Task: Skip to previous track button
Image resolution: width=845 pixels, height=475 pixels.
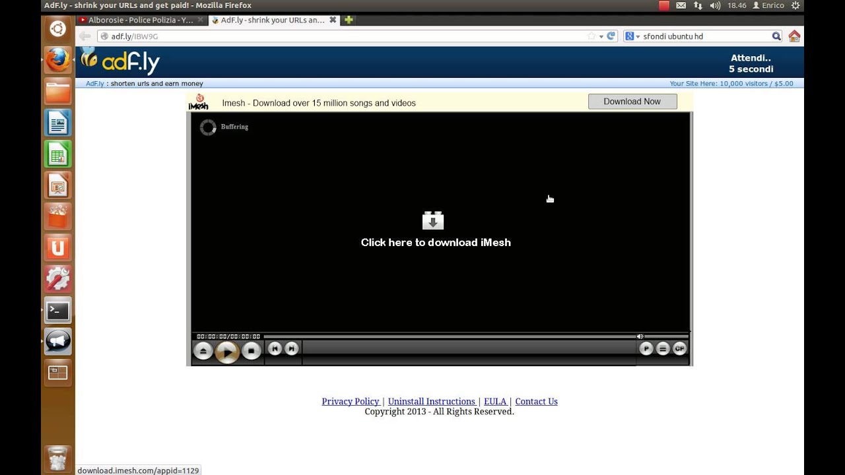Action: (x=275, y=349)
